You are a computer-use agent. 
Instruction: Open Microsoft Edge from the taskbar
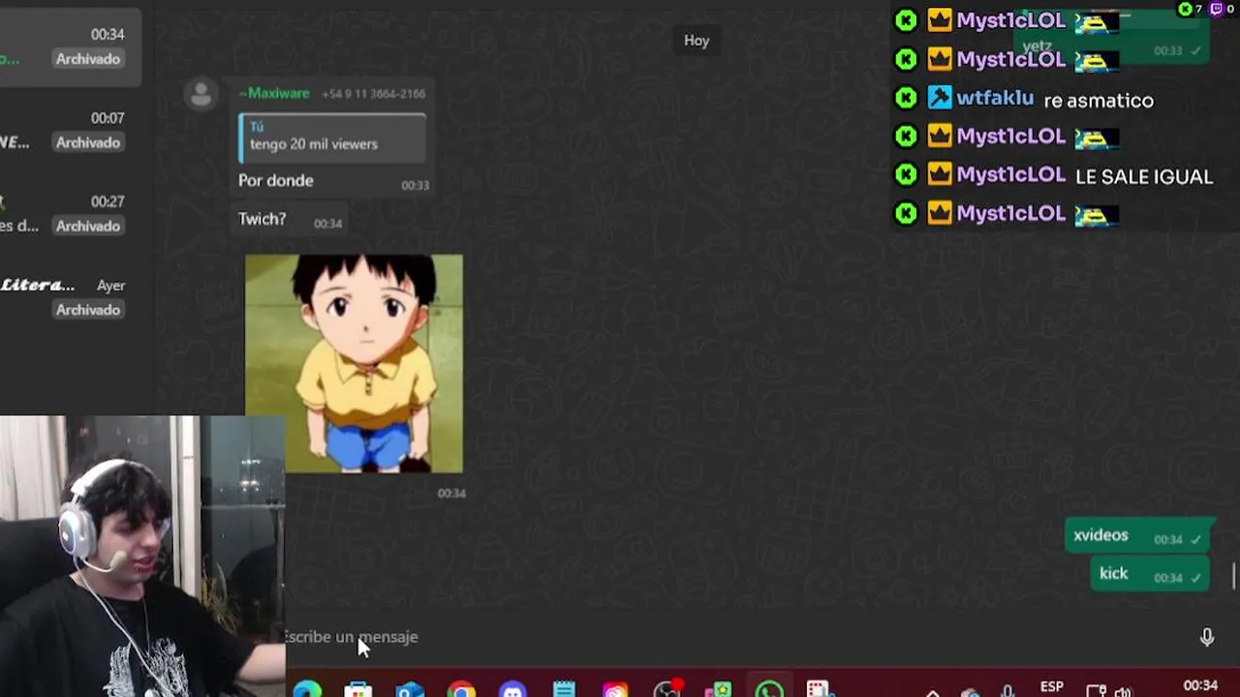click(307, 689)
